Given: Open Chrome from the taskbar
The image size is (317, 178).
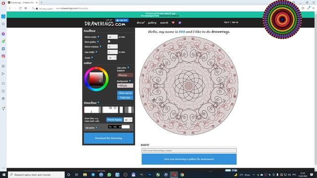Looking at the screenshot, I should (182, 175).
